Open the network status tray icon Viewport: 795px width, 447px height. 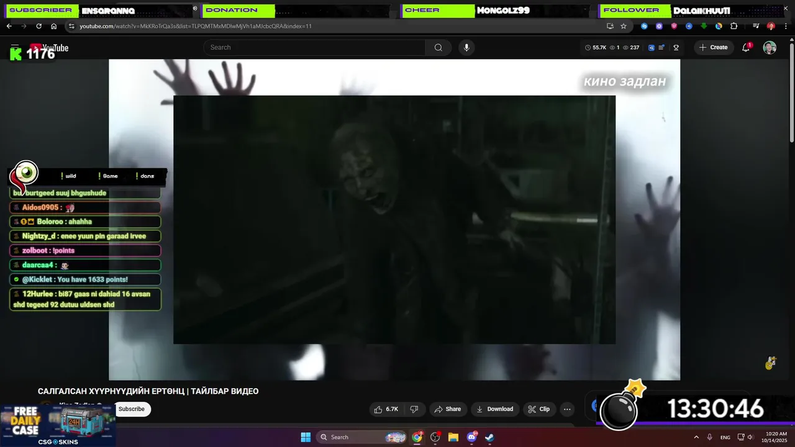740,437
